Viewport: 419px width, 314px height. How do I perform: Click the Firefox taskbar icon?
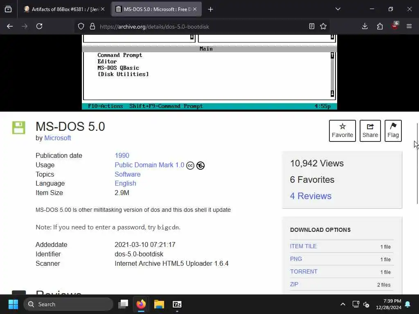click(141, 304)
